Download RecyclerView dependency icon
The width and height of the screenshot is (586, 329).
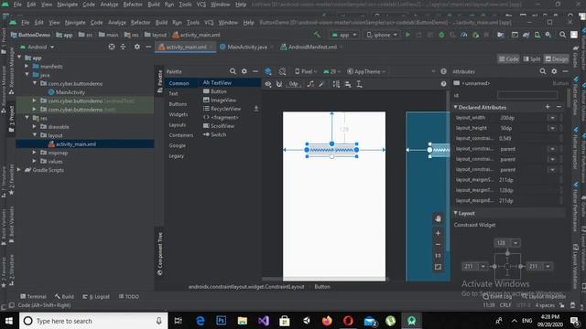pyautogui.click(x=256, y=109)
